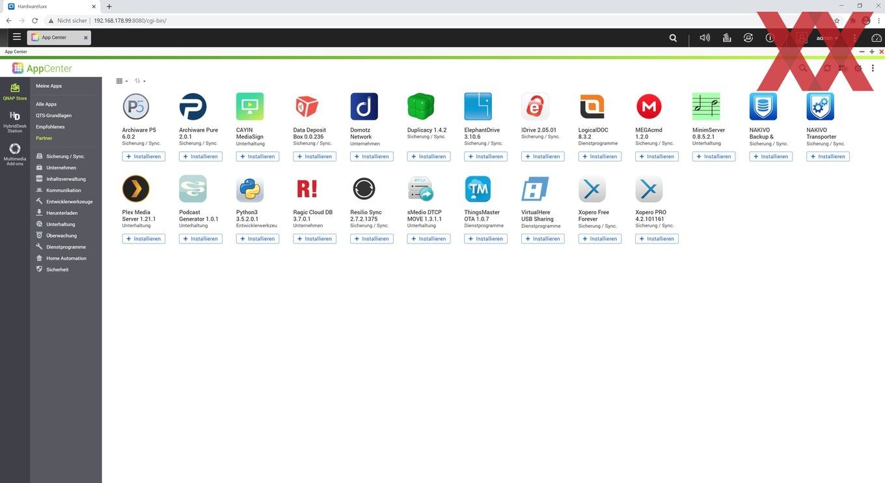Open the Domotz Network app icon
Viewport: 885px width, 483px height.
(364, 107)
